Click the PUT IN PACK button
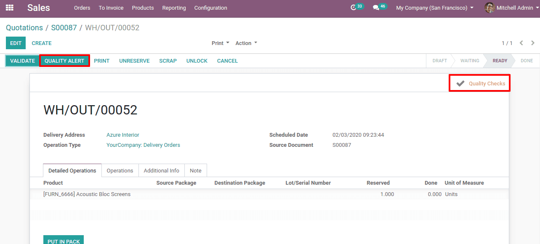The width and height of the screenshot is (540, 244). click(x=64, y=240)
